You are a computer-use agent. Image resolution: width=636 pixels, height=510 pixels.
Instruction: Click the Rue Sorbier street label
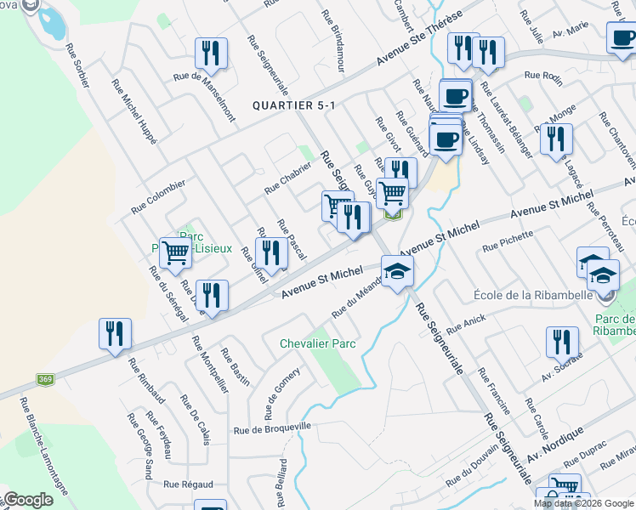(77, 65)
